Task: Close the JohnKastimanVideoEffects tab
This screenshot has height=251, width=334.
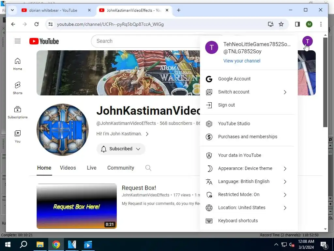Action: pyautogui.click(x=167, y=10)
